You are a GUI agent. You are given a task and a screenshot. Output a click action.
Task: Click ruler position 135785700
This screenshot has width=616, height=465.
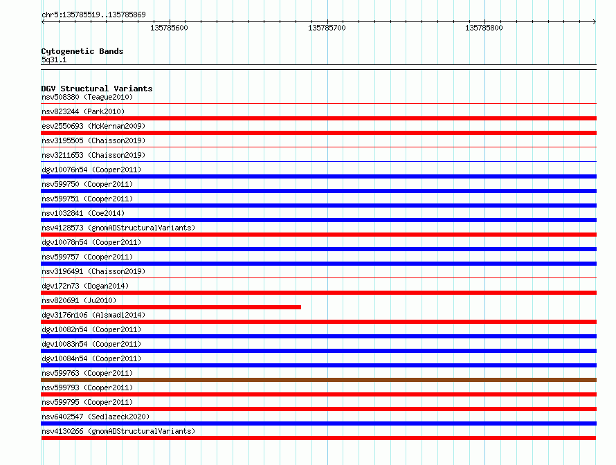[x=327, y=28]
